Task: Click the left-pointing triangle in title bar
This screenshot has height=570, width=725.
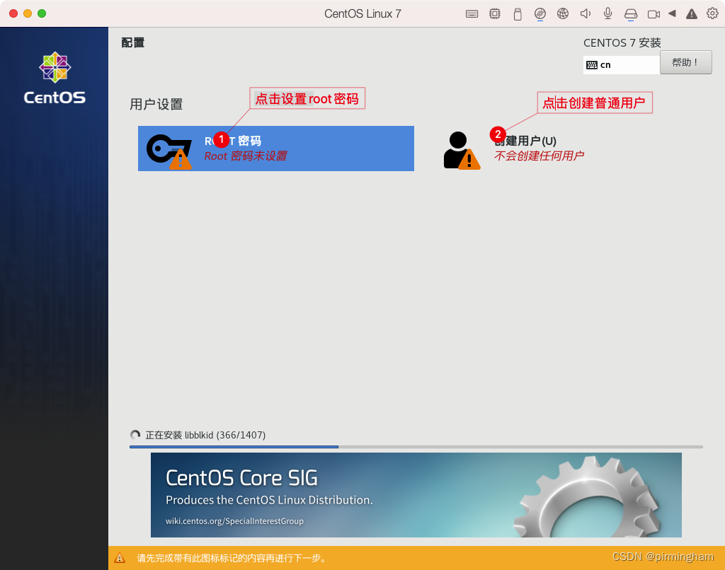Action: point(673,14)
